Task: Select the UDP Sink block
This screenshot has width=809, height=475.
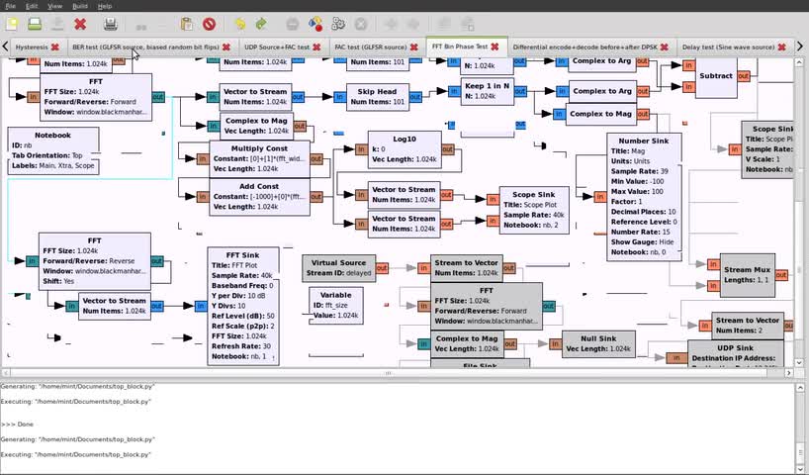Action: 735,353
